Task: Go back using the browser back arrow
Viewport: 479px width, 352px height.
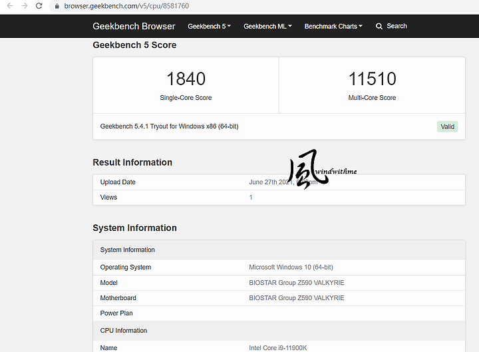Action: point(10,6)
